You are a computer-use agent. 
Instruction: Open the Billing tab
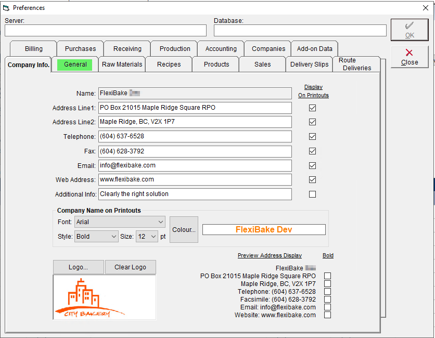(34, 49)
